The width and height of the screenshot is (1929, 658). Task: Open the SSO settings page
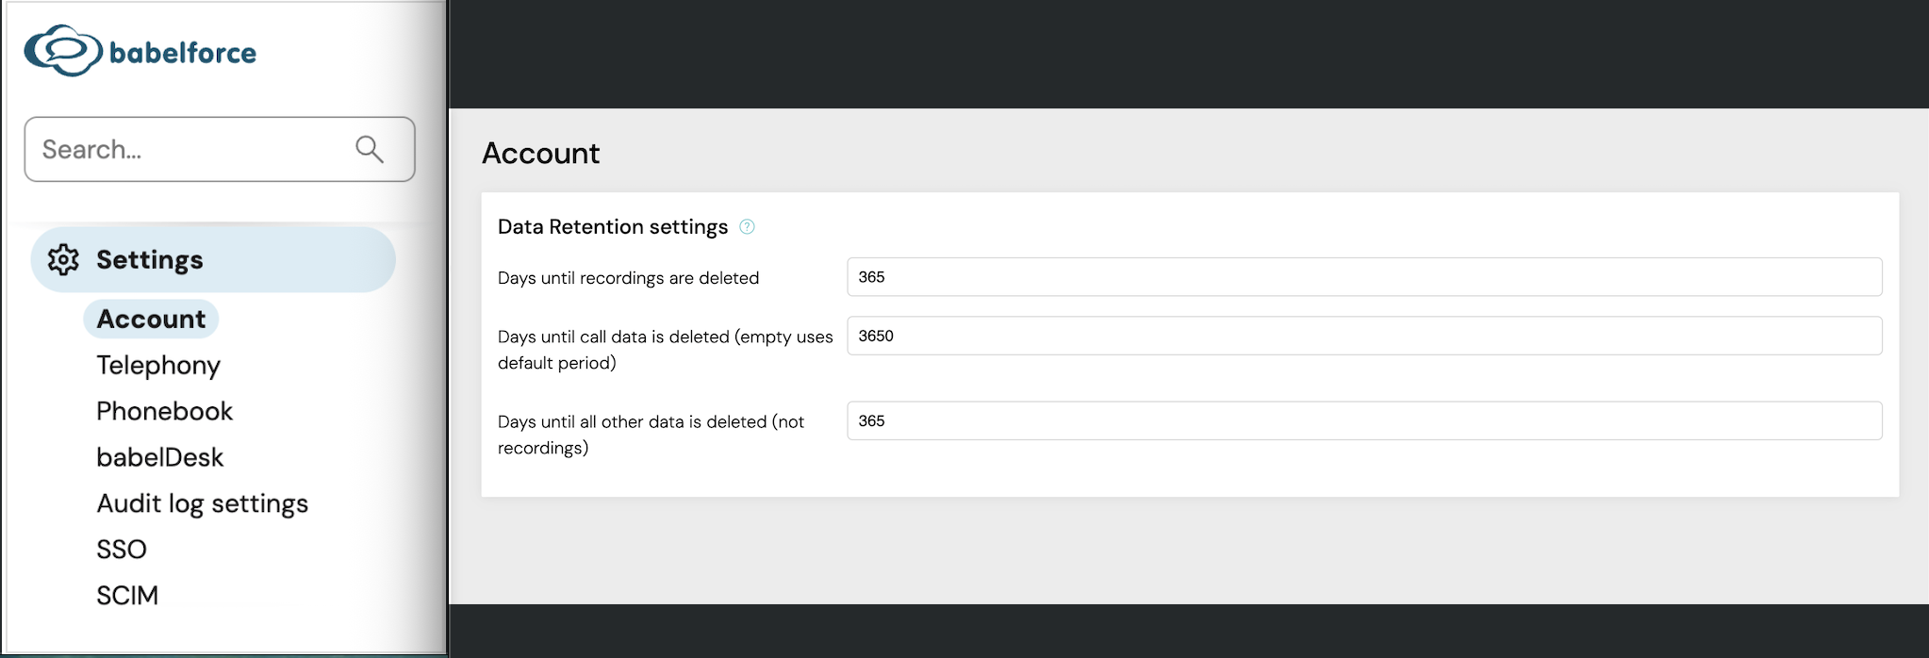click(x=122, y=550)
